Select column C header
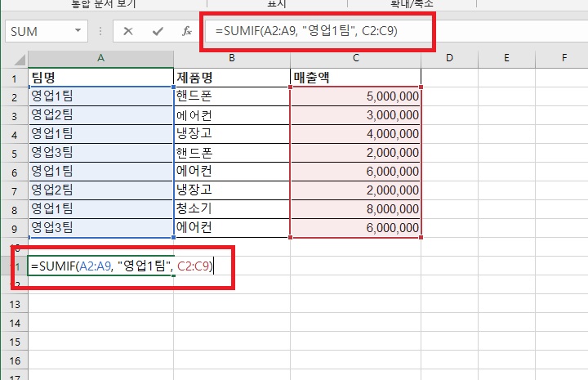This screenshot has width=588, height=380. [356, 58]
